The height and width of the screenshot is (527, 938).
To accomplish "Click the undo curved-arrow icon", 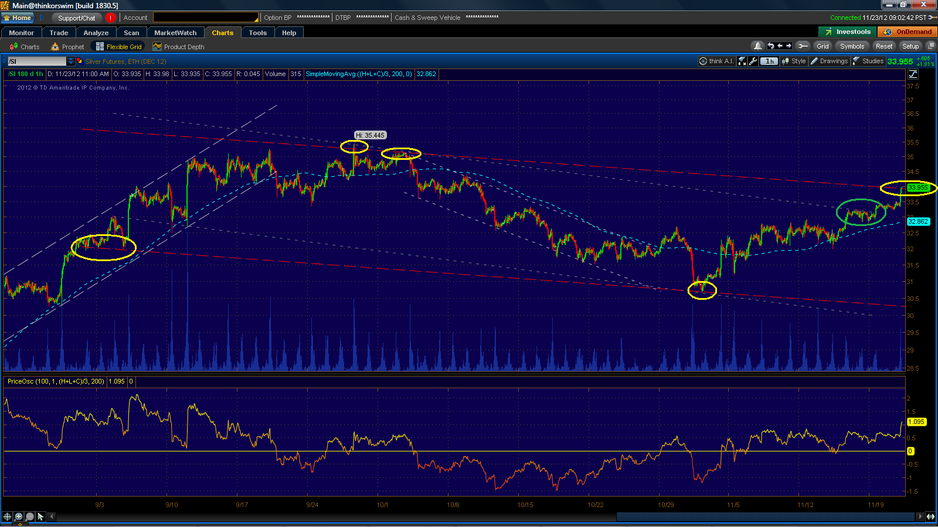I will pos(771,46).
